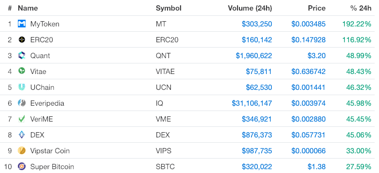Click Everipedia volume $31,106,147
This screenshot has width=379, height=173.
tap(252, 103)
